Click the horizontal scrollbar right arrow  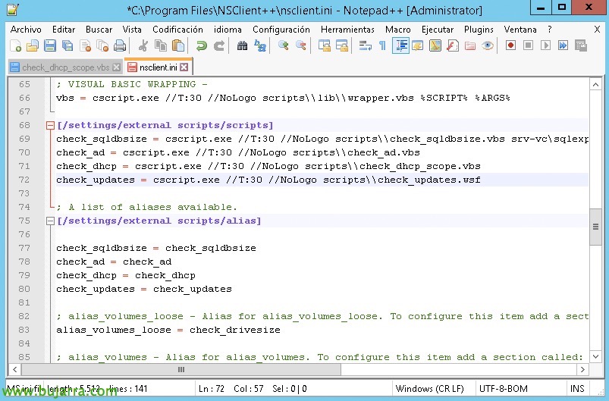pyautogui.click(x=582, y=370)
